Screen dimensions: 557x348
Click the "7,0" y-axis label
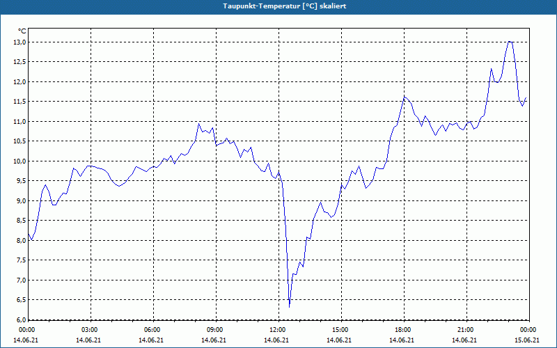click(22, 280)
